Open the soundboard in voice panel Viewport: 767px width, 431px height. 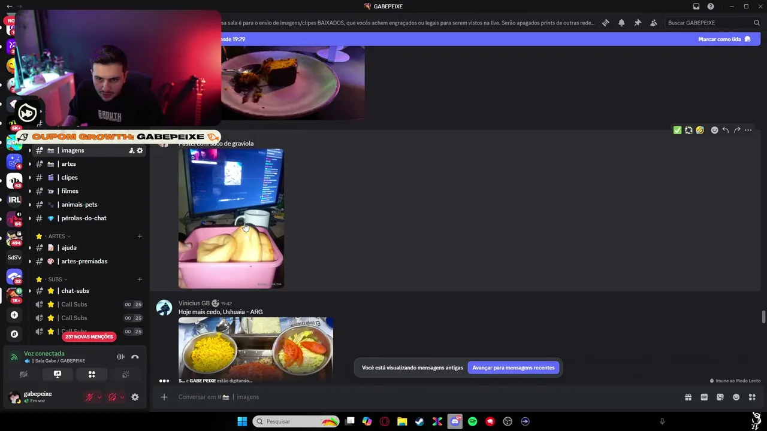click(126, 374)
